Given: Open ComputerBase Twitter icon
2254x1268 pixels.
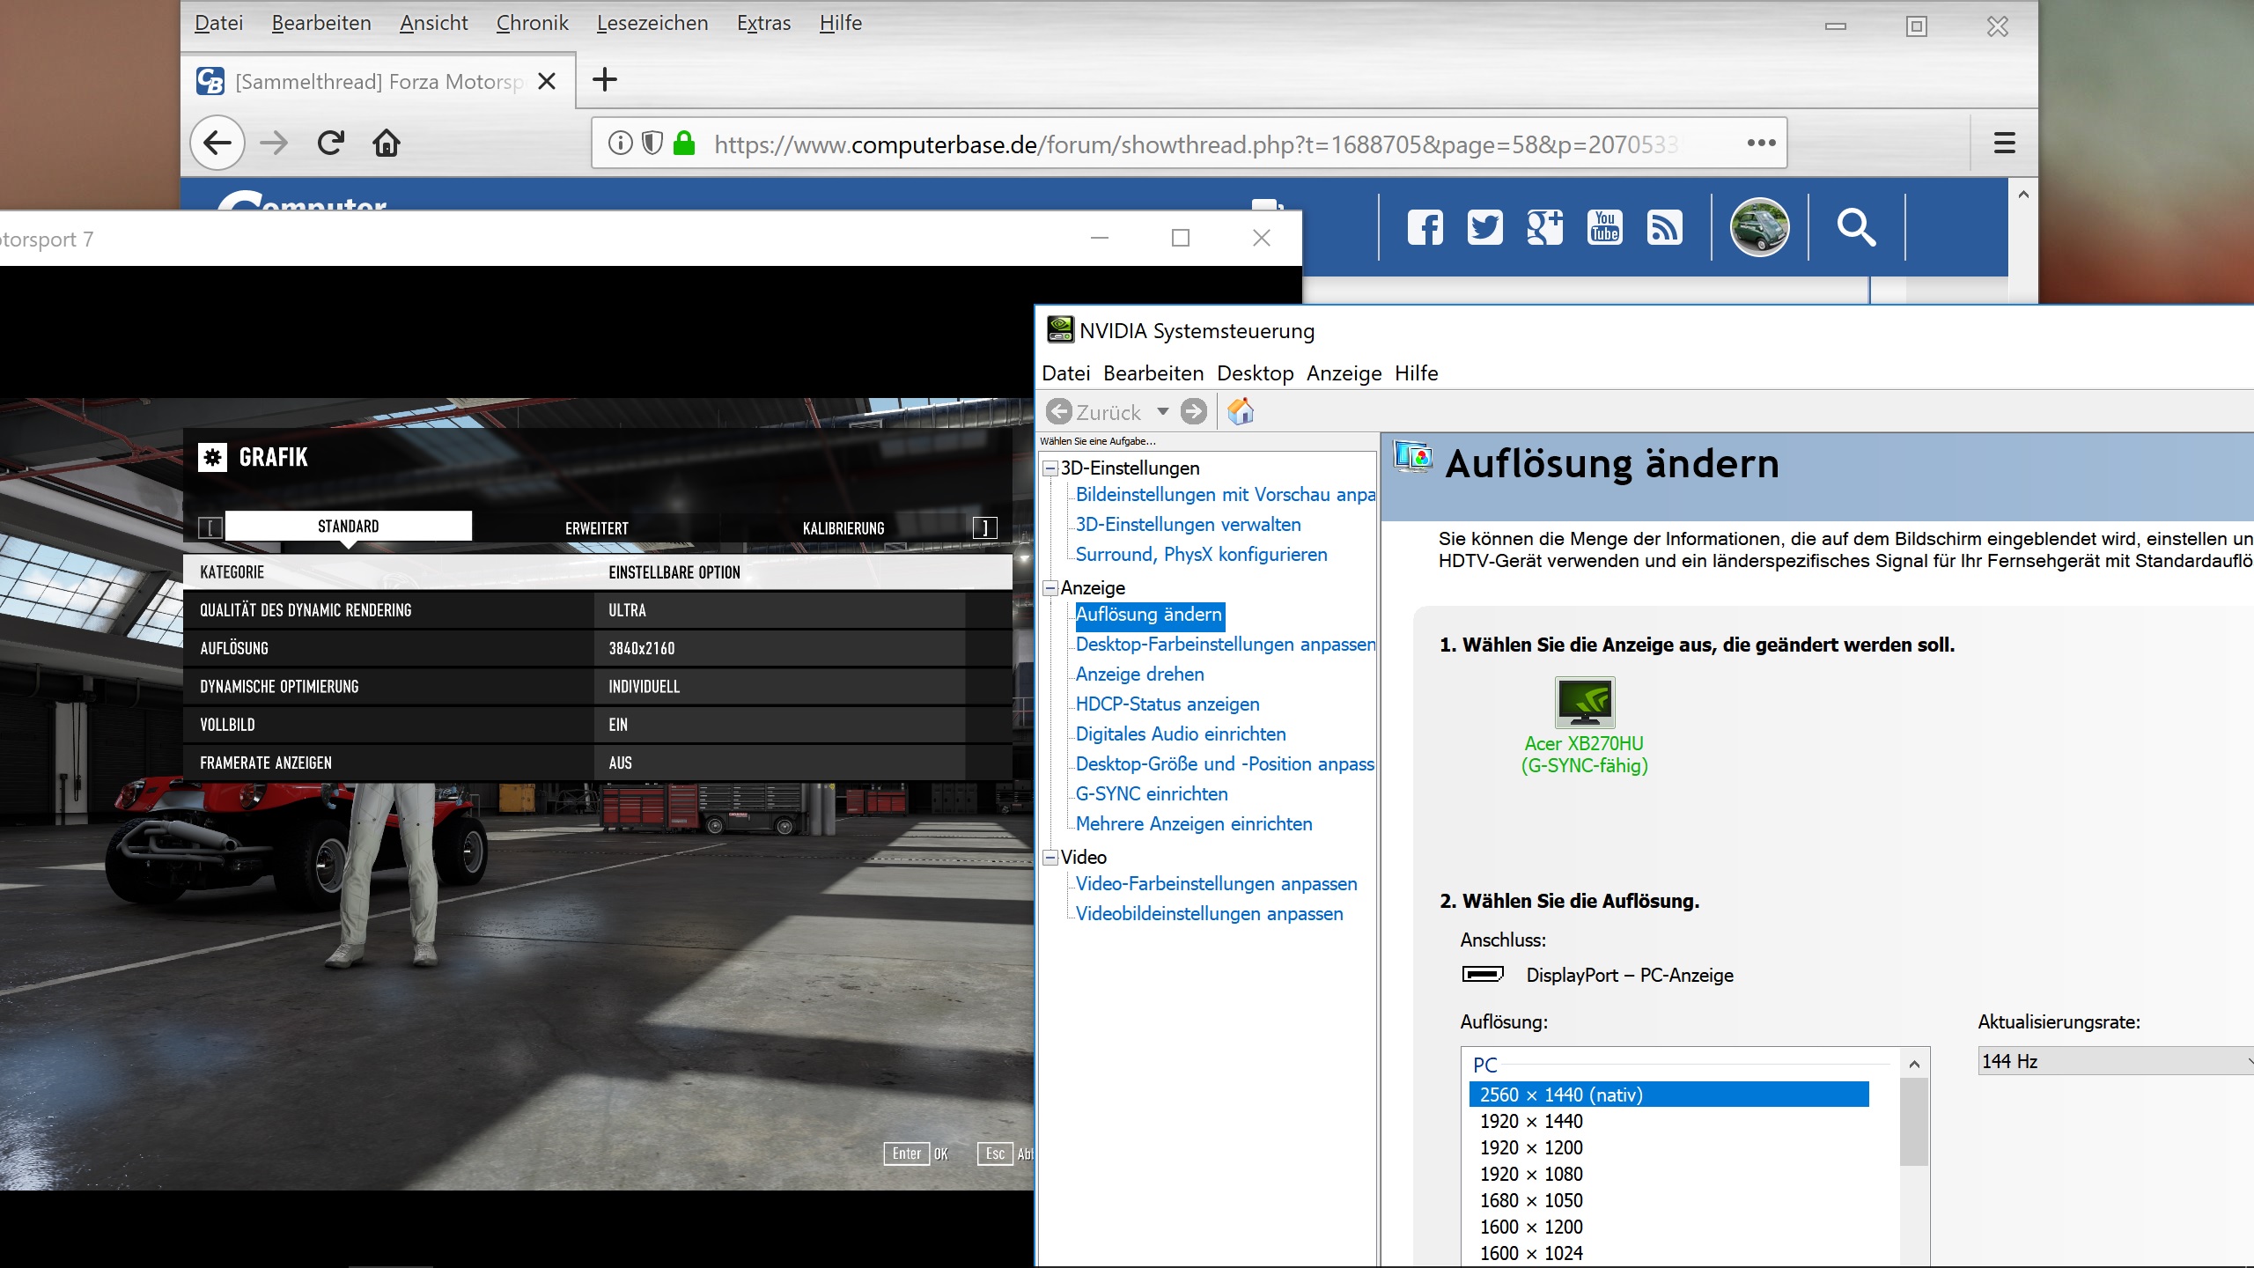Looking at the screenshot, I should click(1484, 228).
